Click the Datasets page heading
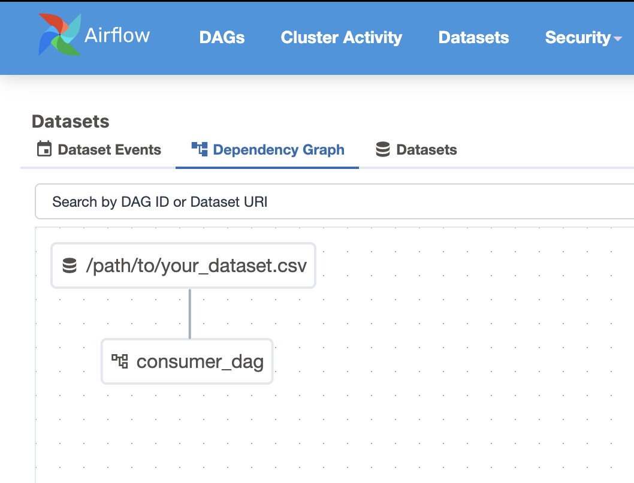 click(x=70, y=122)
